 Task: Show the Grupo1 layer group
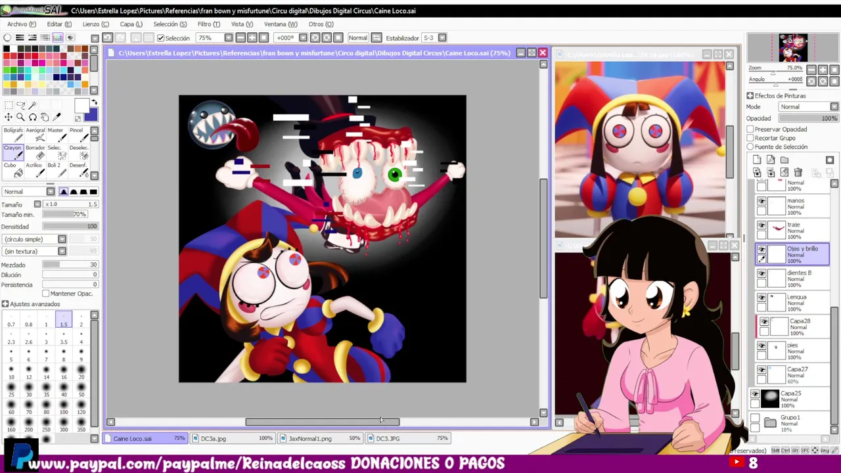pos(755,418)
